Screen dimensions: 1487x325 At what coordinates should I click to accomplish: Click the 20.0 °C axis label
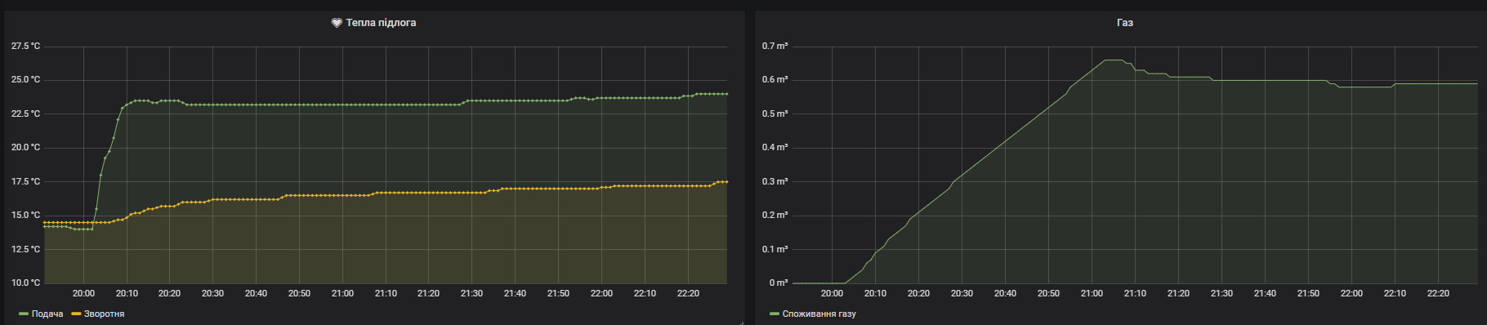pyautogui.click(x=25, y=148)
